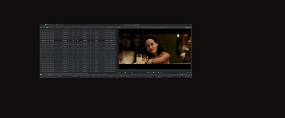The image size is (285, 118).
Task: Click the vertical scrollbar of the media storage list
Action: point(116,37)
